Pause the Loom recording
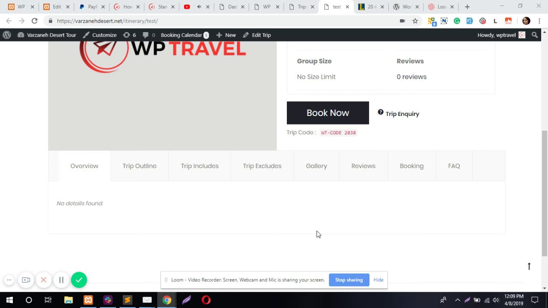 pyautogui.click(x=61, y=280)
